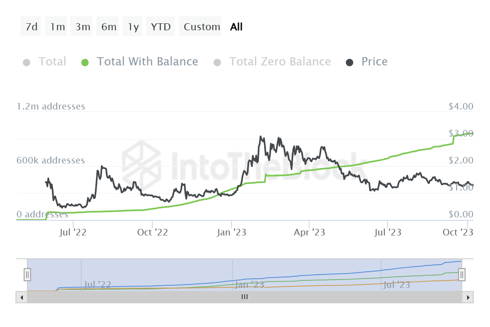Show the 1y time range
This screenshot has height=327, width=490.
point(133,27)
